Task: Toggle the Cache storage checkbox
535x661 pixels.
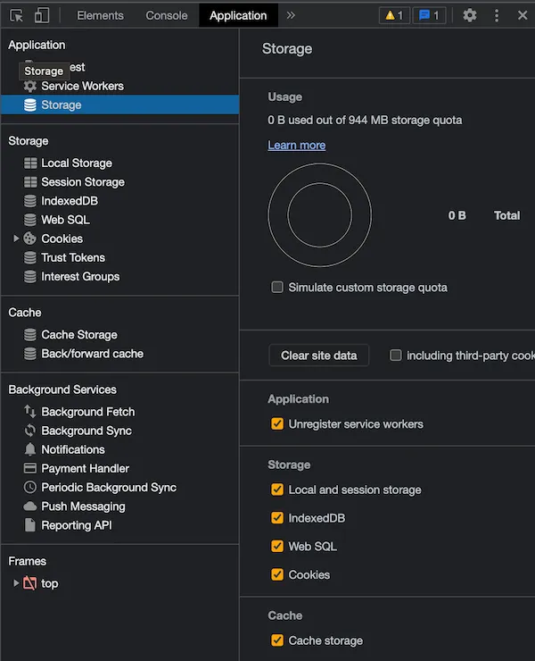Action: (277, 640)
